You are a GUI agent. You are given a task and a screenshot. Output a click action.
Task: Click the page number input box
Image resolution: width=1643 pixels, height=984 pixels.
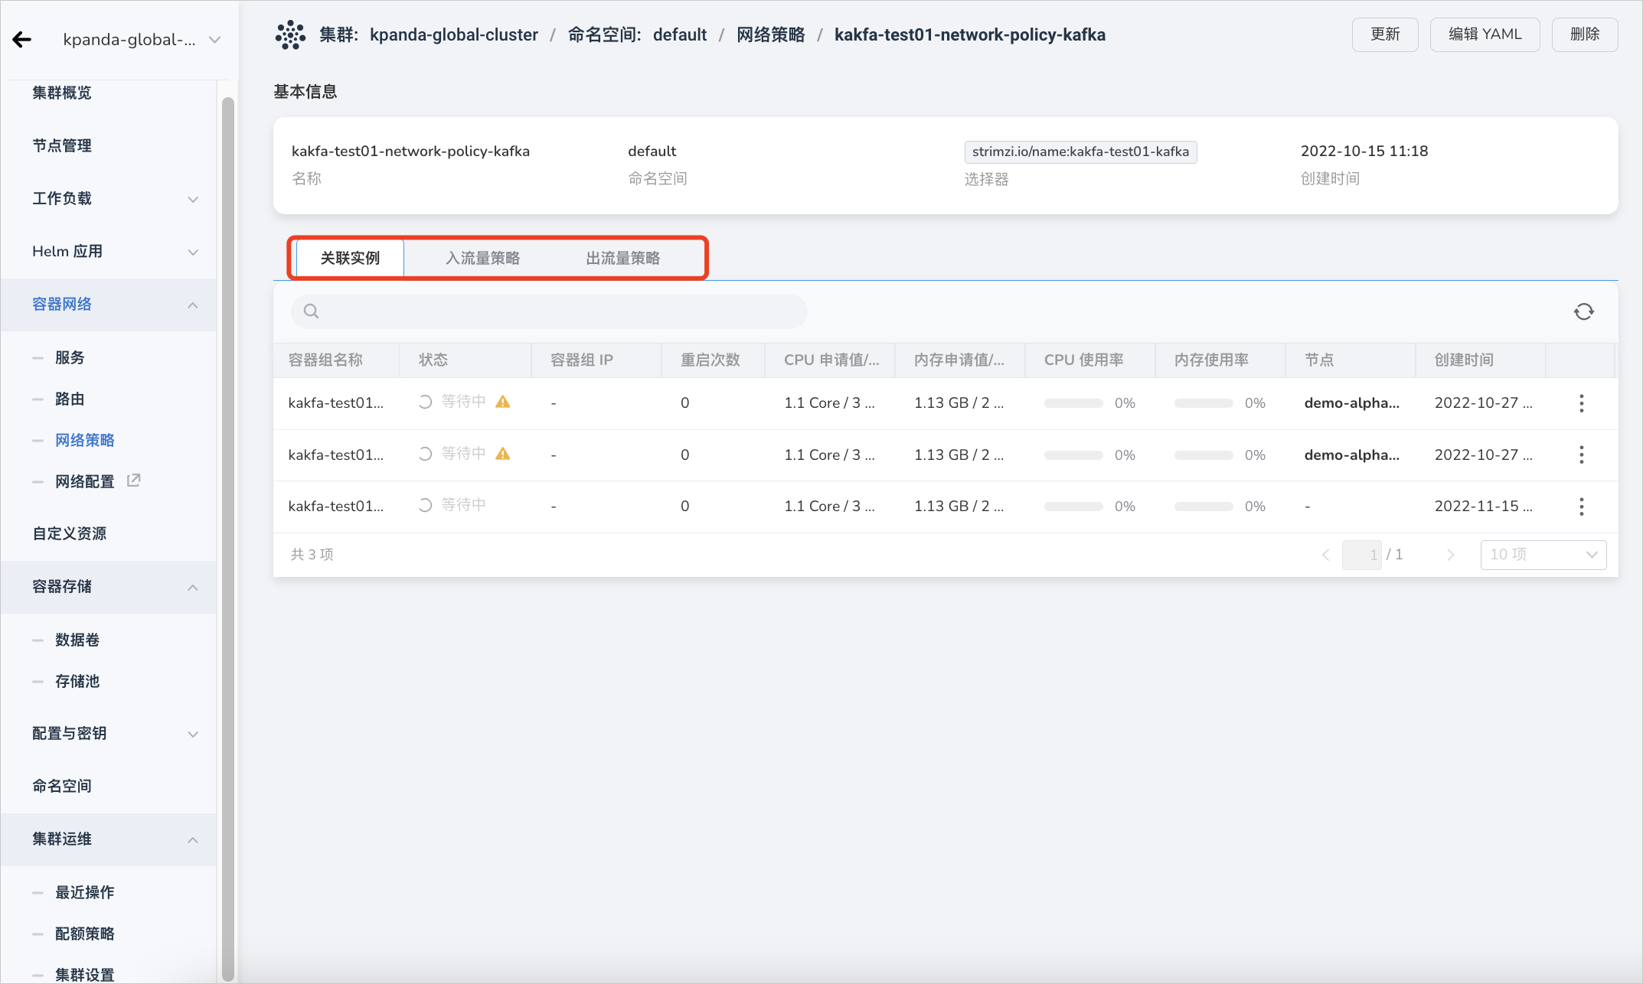(1361, 555)
